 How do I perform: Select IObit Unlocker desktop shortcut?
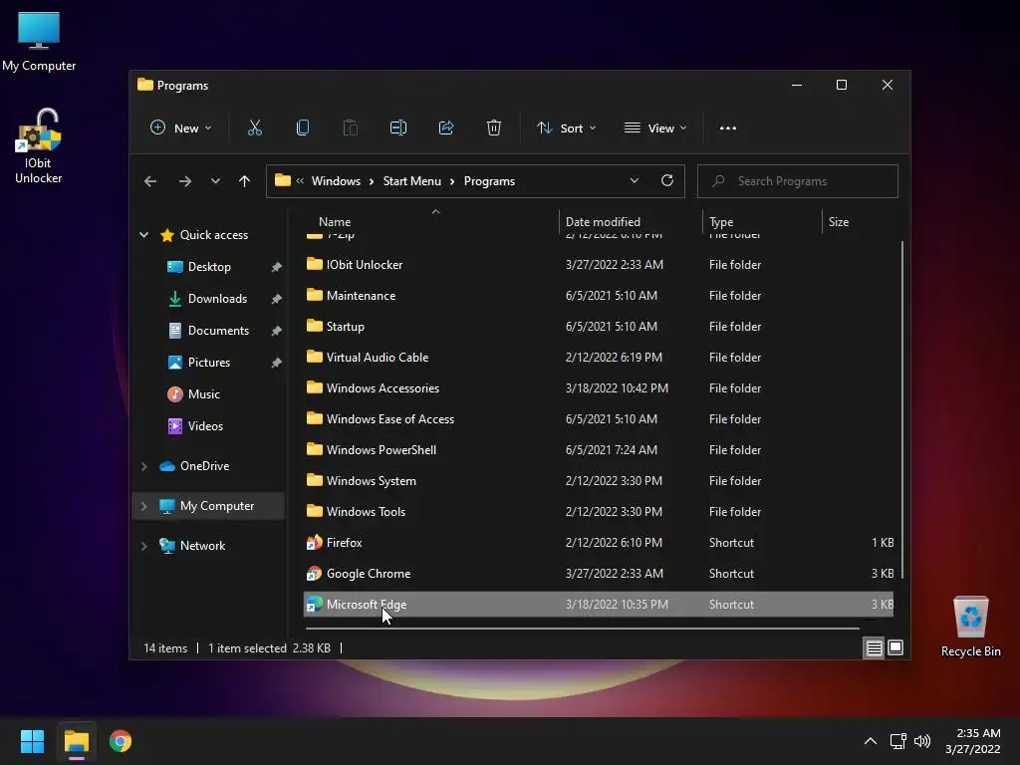pyautogui.click(x=39, y=146)
